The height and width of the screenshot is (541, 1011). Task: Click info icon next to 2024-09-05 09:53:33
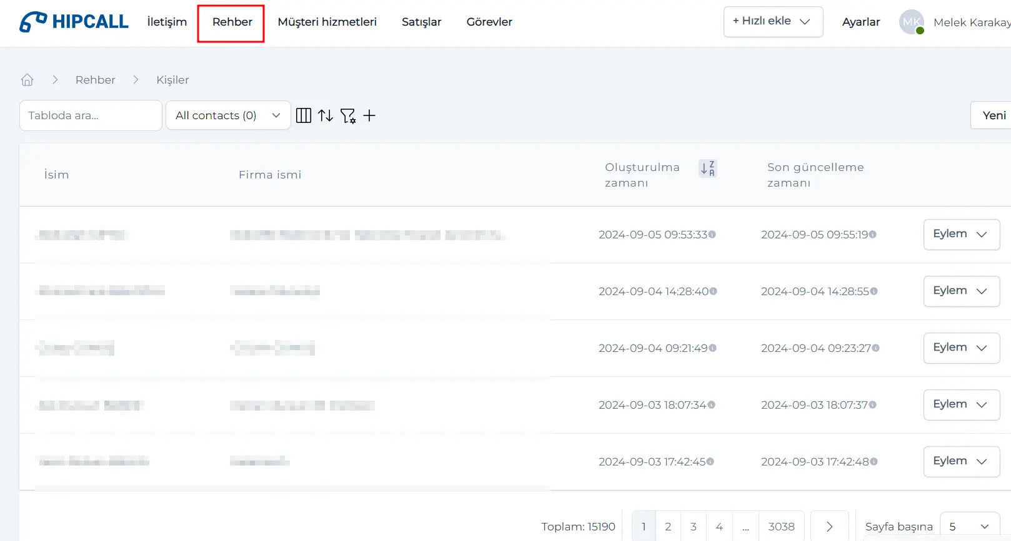(x=712, y=235)
